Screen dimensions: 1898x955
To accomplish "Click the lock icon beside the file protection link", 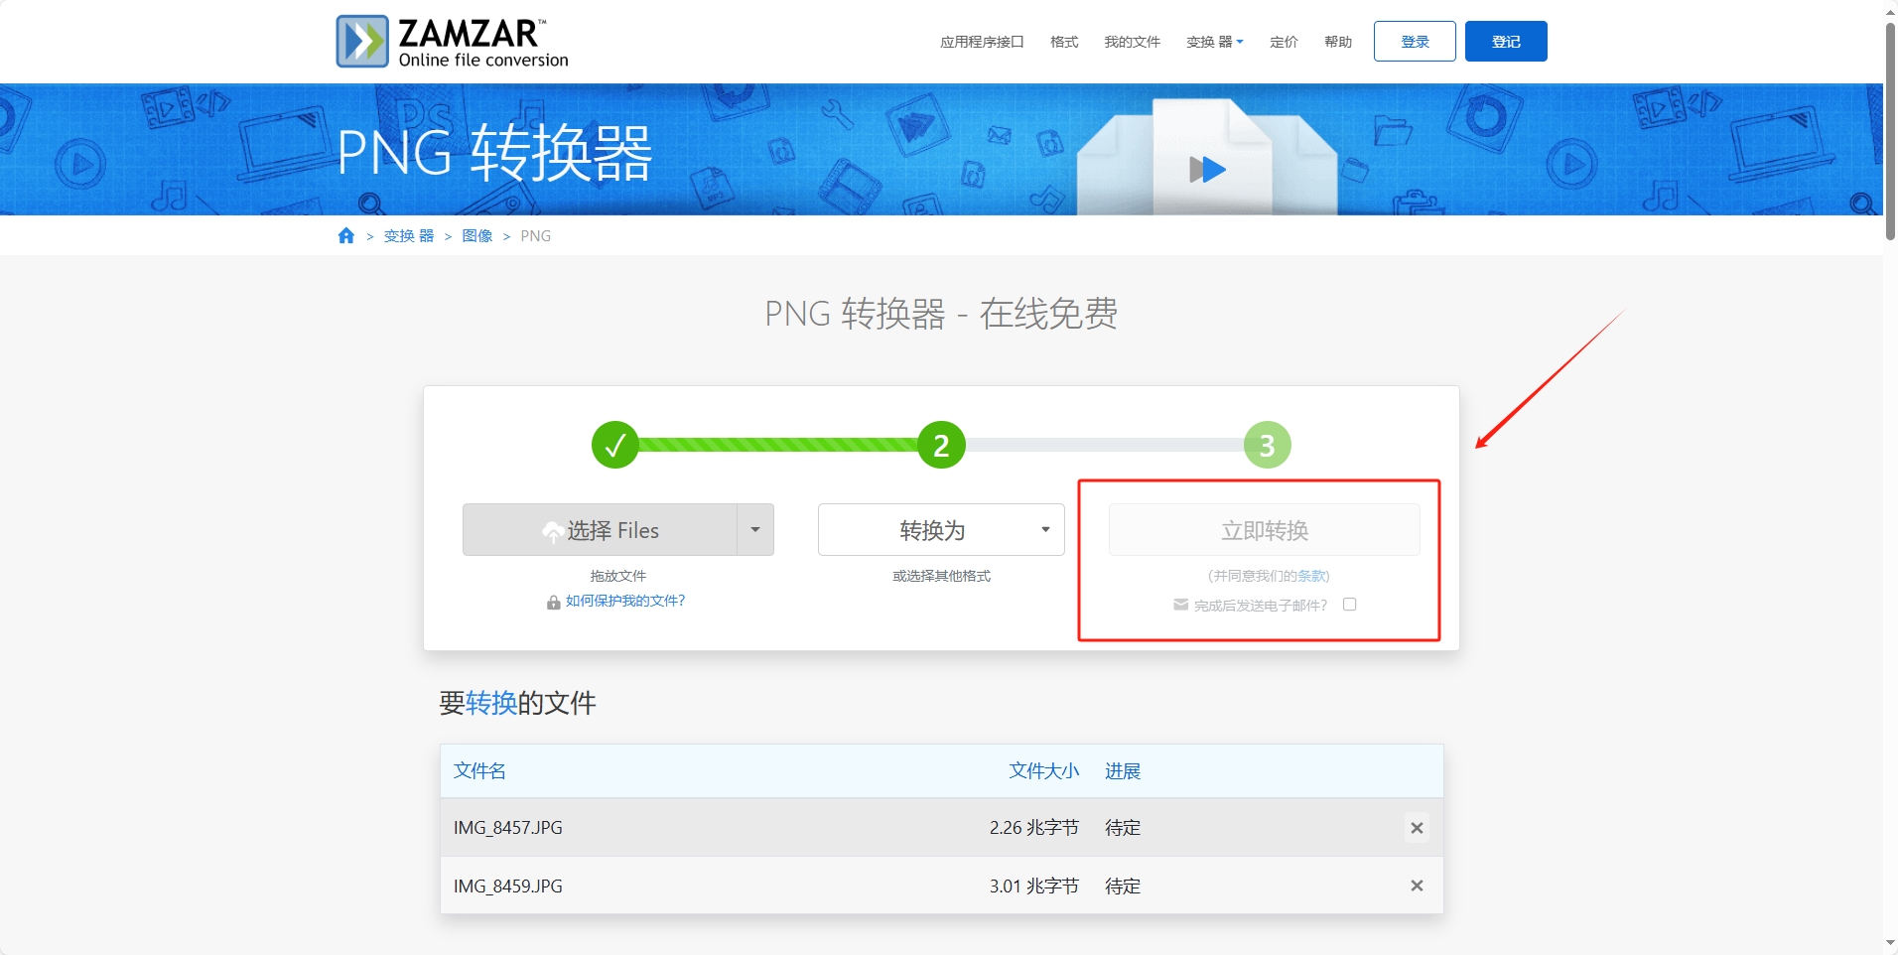I will (553, 602).
